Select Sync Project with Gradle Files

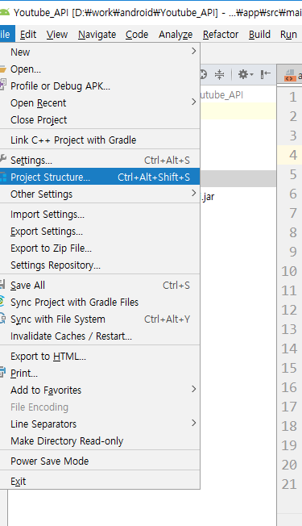pyautogui.click(x=100, y=303)
